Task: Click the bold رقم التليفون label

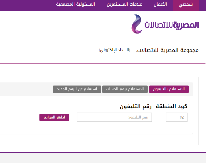Action: (x=136, y=106)
